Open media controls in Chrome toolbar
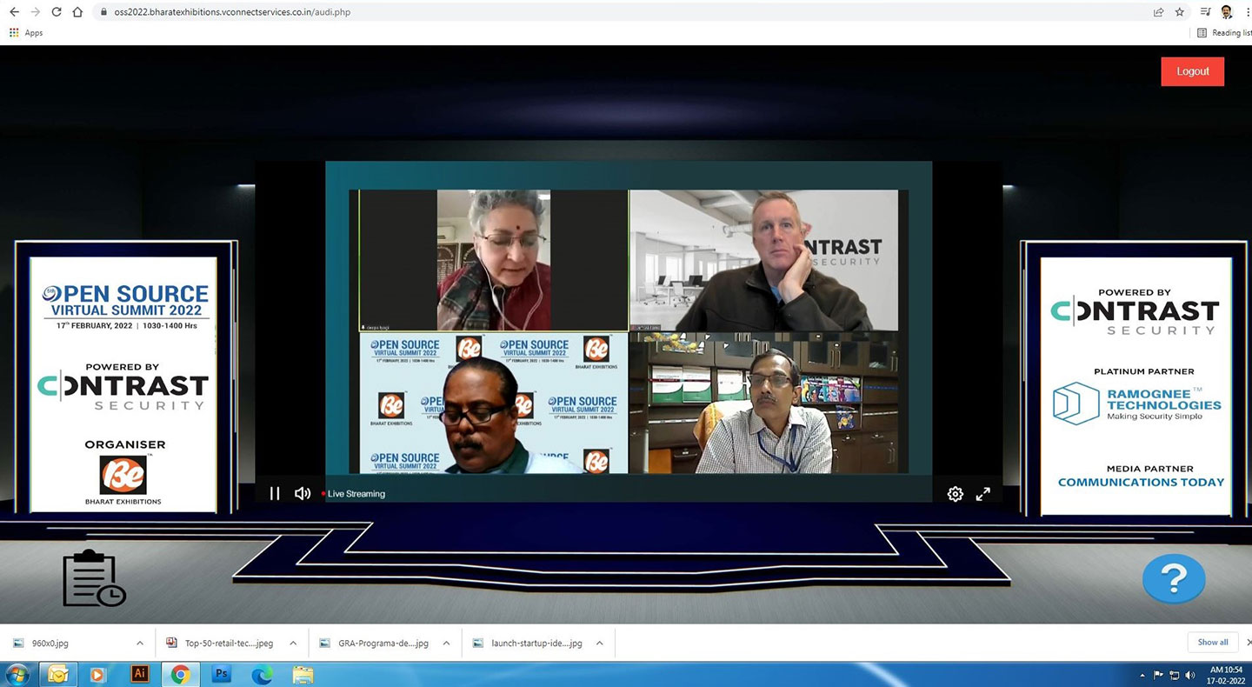Image resolution: width=1252 pixels, height=687 pixels. [1206, 12]
